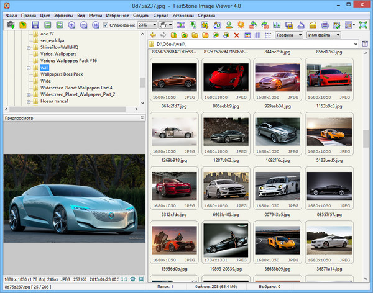
Task: Click the rotate left arrow icon
Action: [254, 25]
